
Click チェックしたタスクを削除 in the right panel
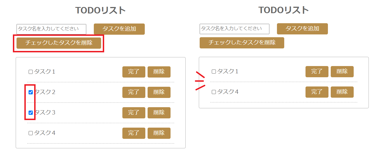(x=242, y=43)
